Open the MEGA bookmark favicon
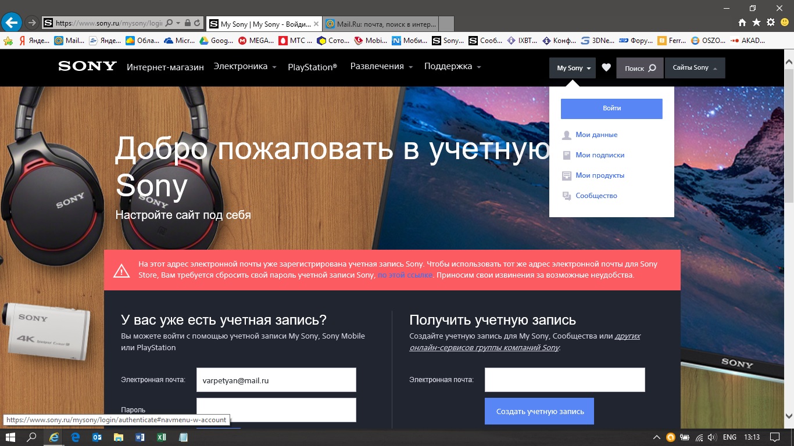This screenshot has width=794, height=446. [244, 41]
